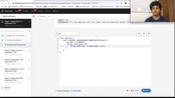Toggle checkbox for Repeated Substring Pattern
This screenshot has height=98, width=175.
tap(2, 45)
